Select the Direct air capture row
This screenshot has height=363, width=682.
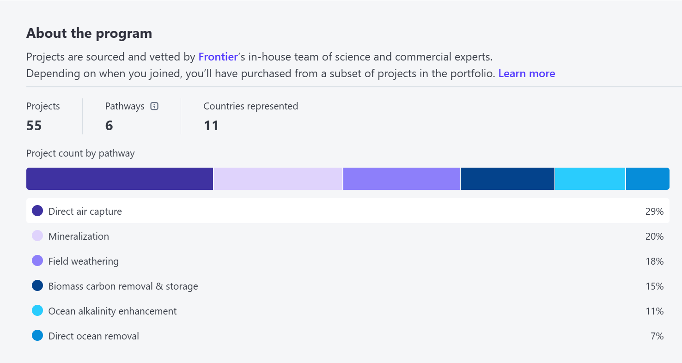click(x=348, y=211)
